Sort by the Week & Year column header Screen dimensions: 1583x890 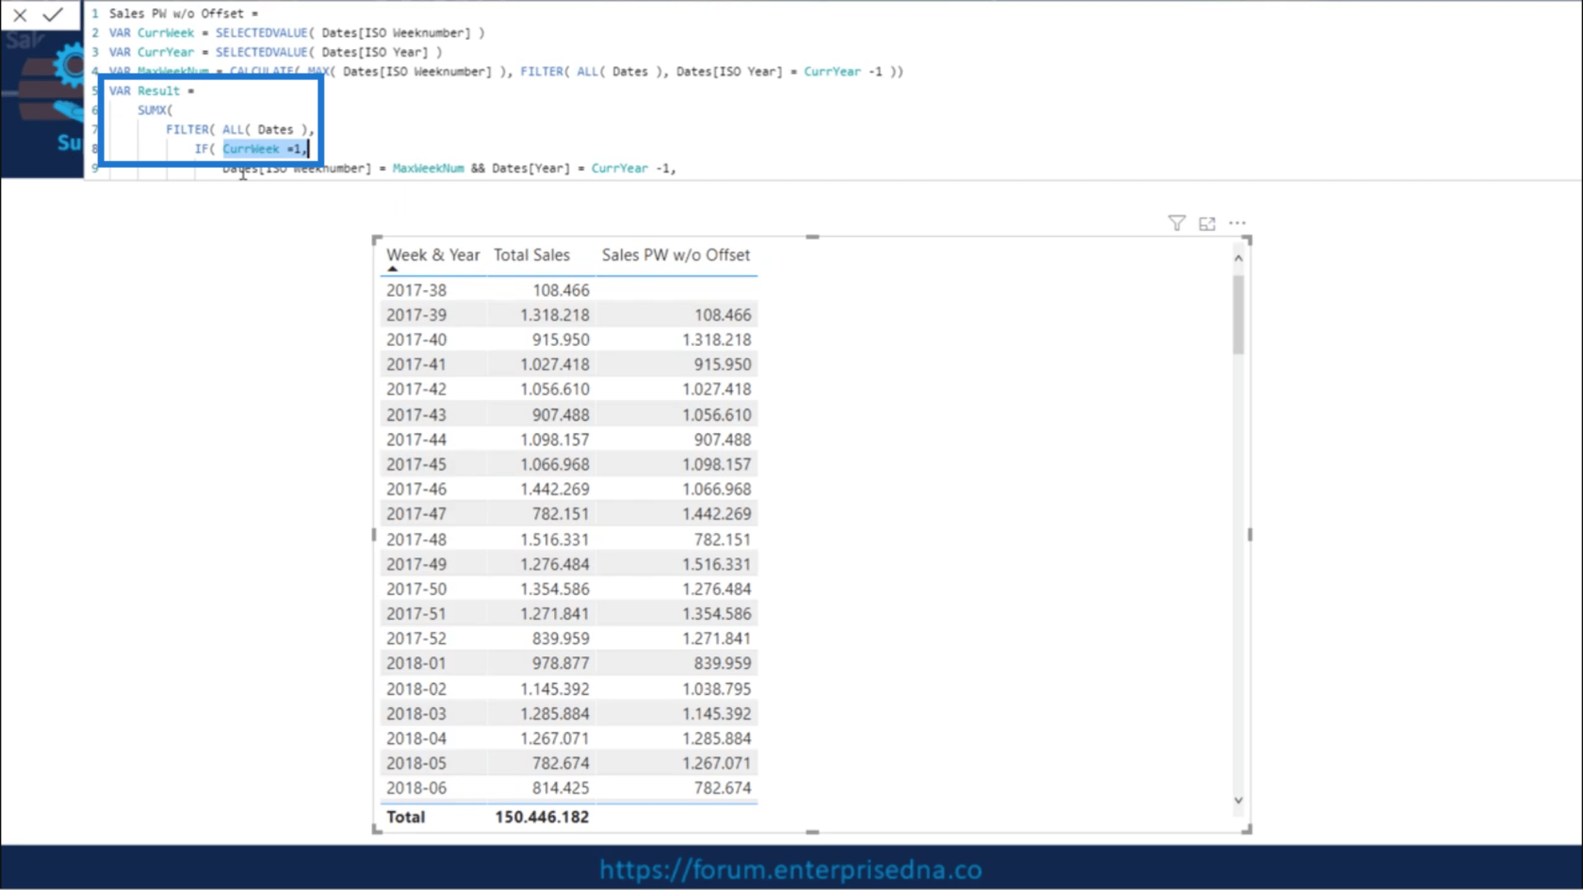pos(432,255)
